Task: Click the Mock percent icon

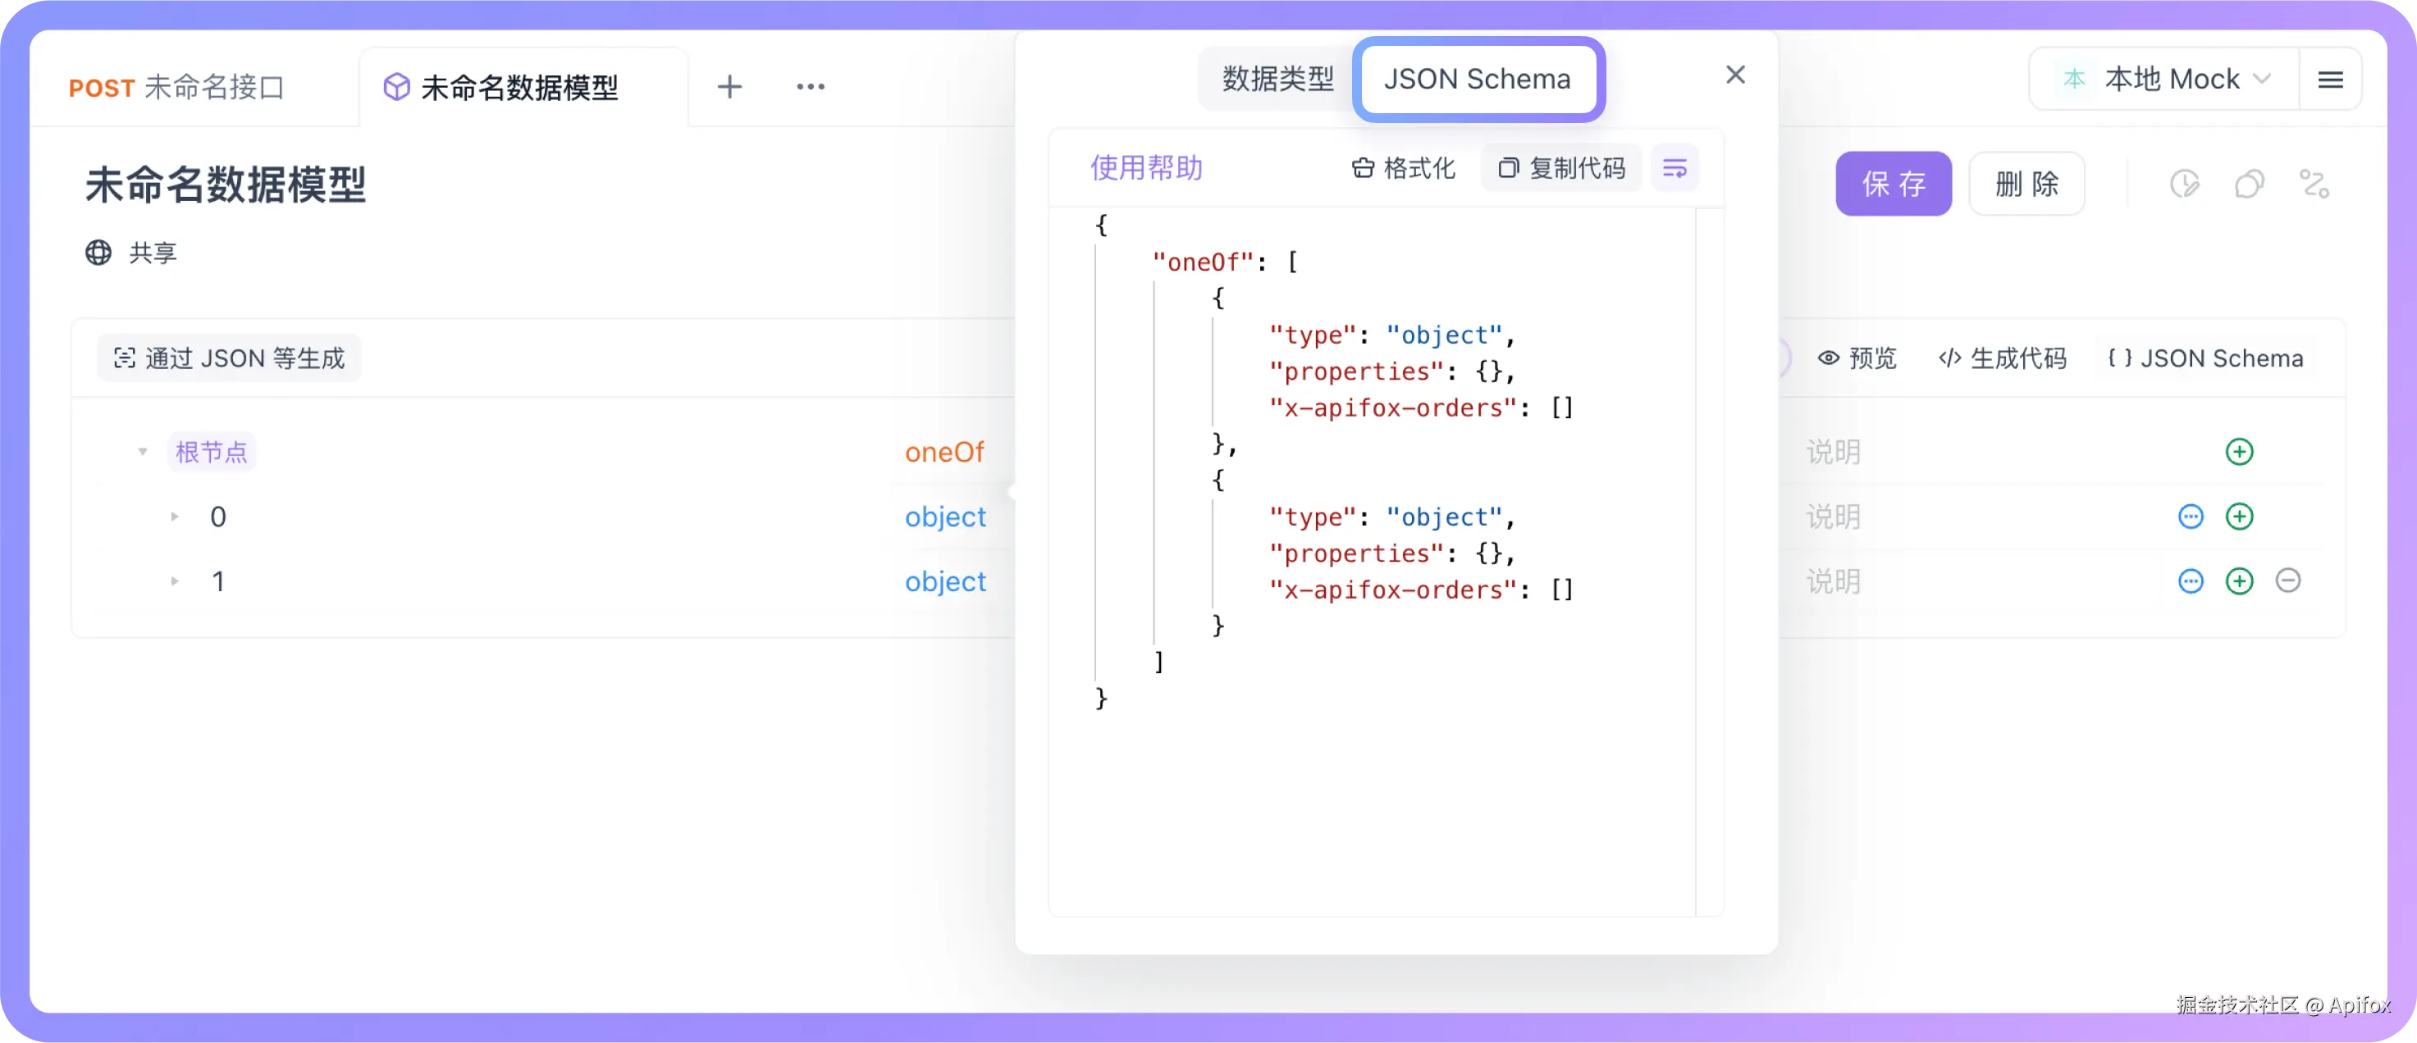Action: point(2314,184)
